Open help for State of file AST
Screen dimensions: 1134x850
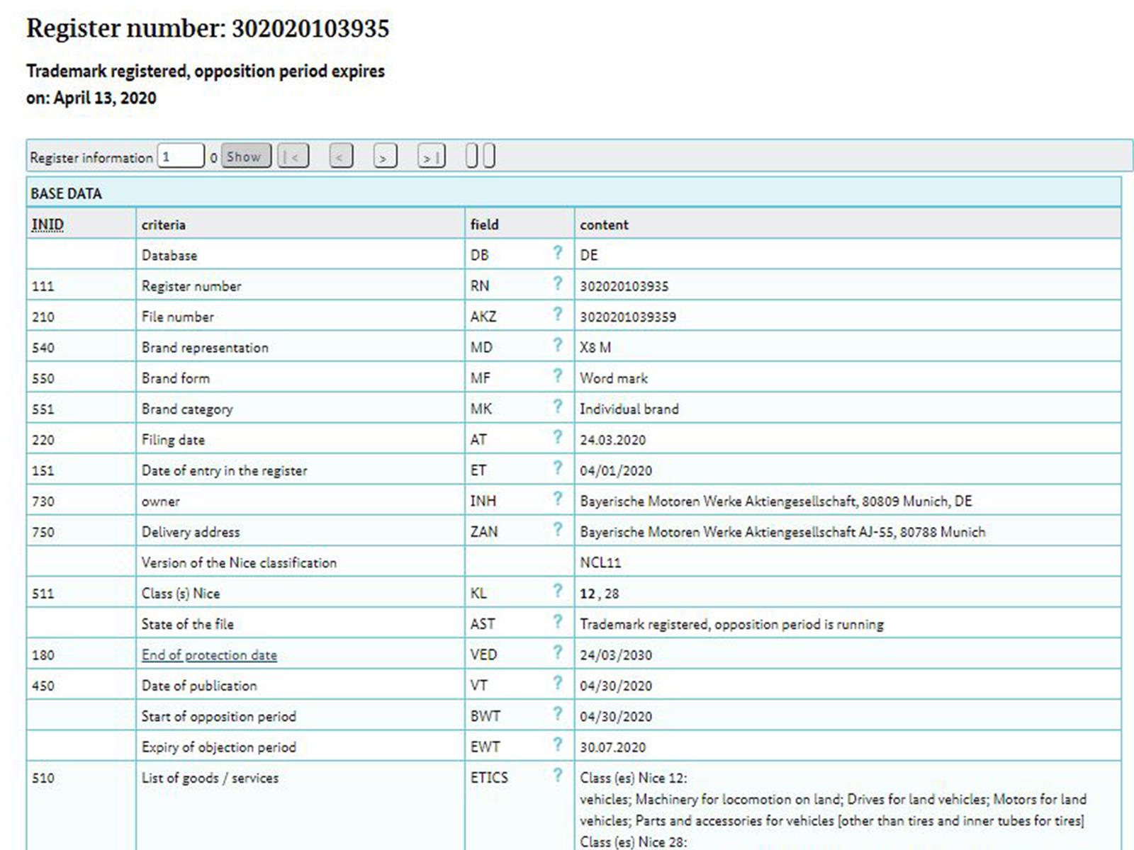(x=558, y=622)
